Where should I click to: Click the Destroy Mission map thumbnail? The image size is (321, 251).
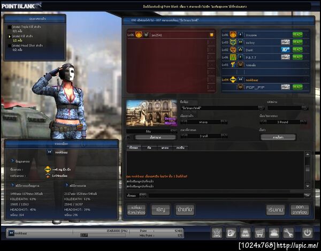pyautogui.click(x=152, y=113)
